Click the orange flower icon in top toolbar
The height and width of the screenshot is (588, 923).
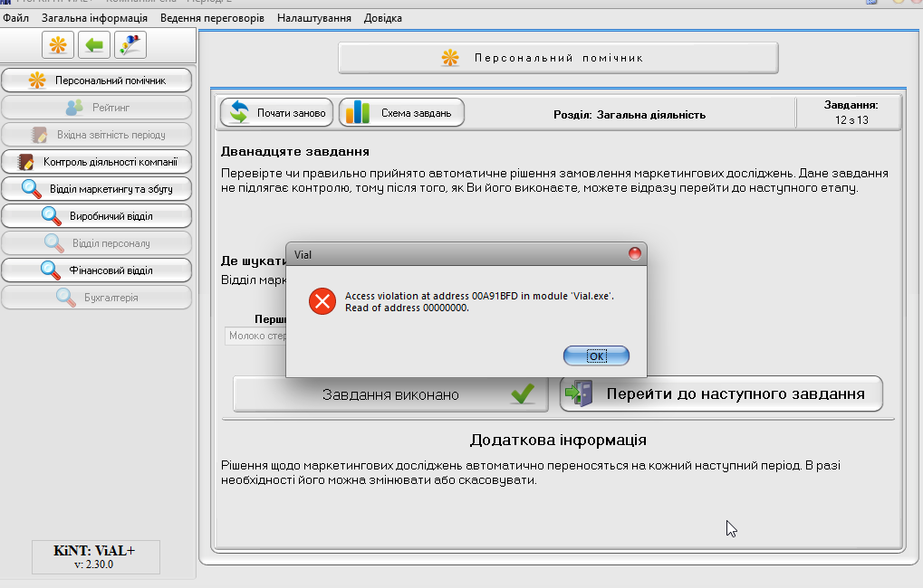click(58, 44)
